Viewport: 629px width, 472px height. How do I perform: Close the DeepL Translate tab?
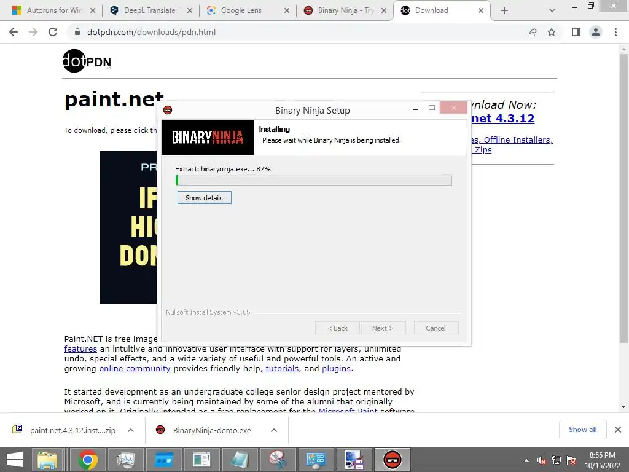tap(190, 11)
